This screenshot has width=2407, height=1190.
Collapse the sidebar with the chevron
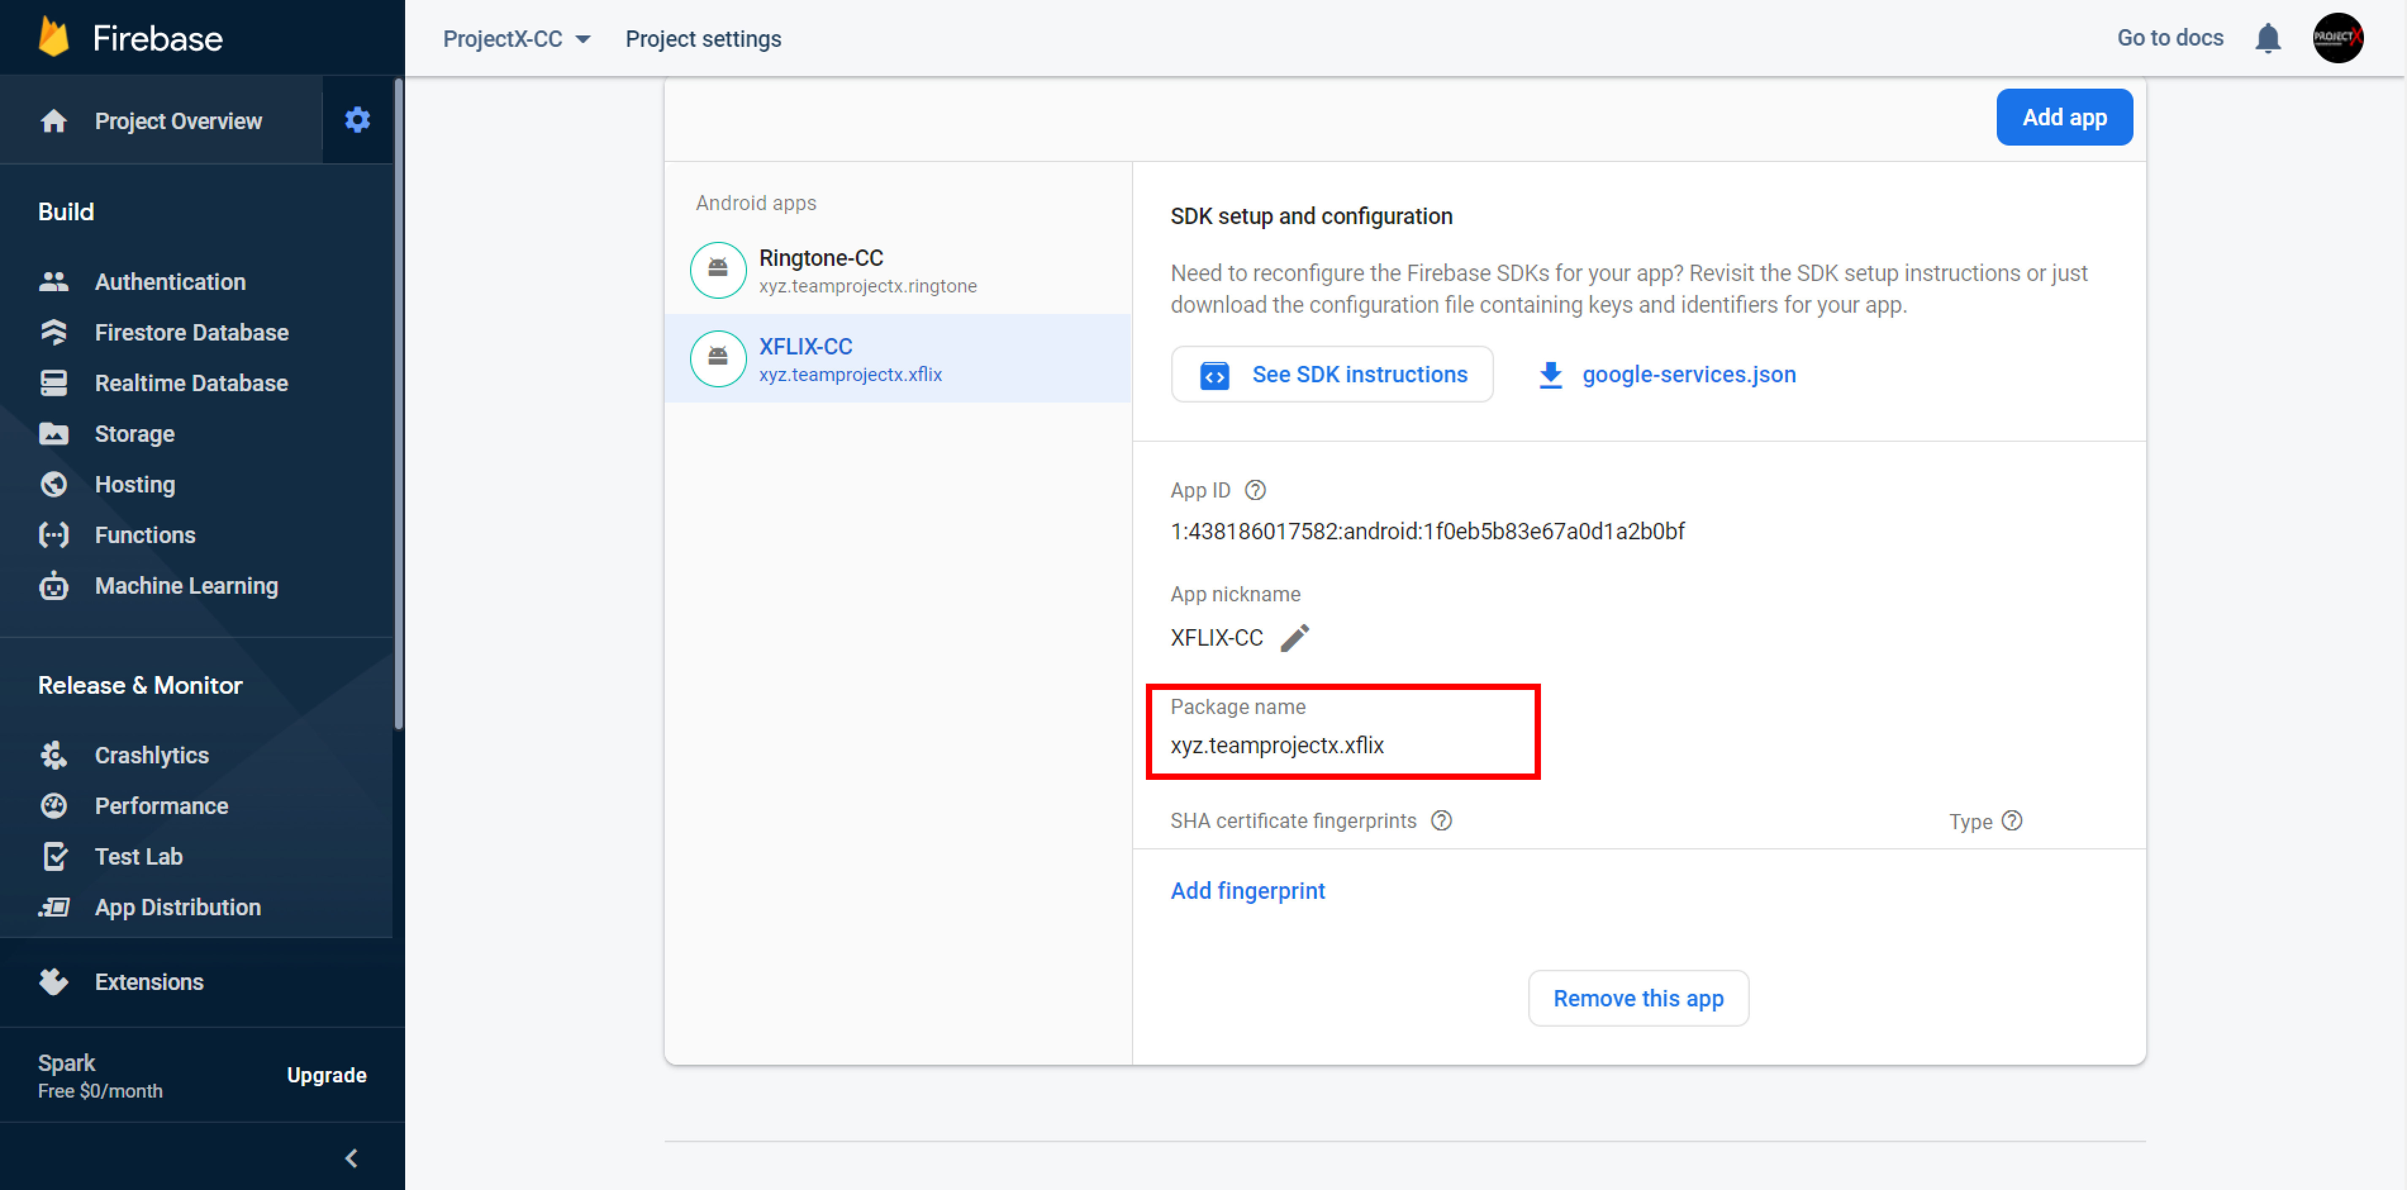tap(351, 1158)
